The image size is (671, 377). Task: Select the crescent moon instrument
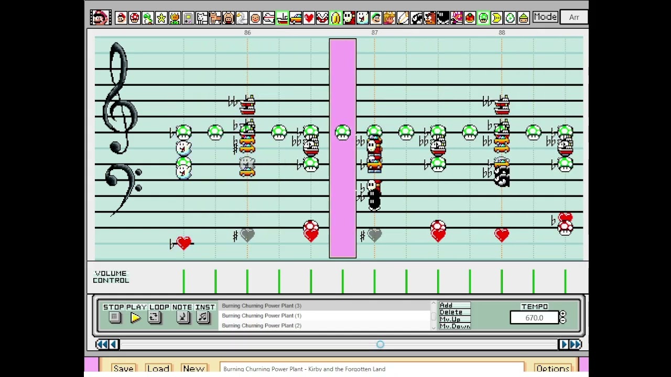click(496, 18)
